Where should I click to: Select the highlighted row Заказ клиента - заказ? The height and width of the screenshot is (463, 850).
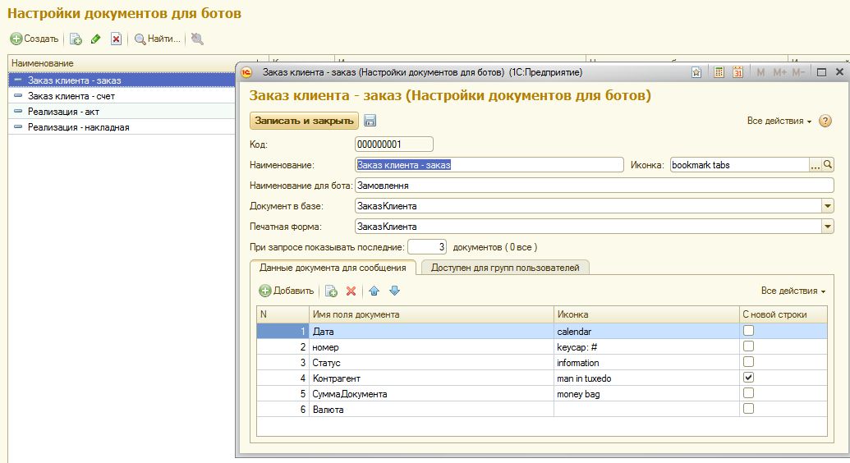[x=122, y=80]
